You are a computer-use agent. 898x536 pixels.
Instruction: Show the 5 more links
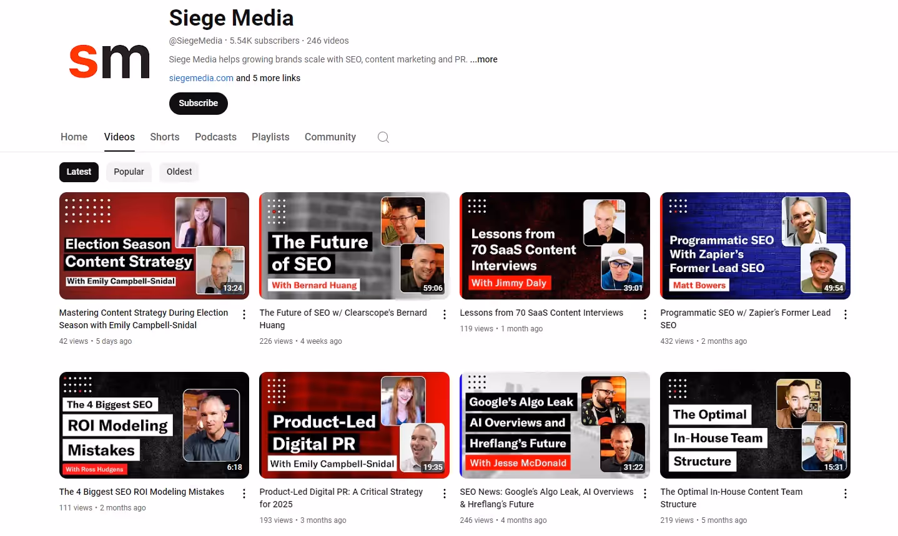268,79
